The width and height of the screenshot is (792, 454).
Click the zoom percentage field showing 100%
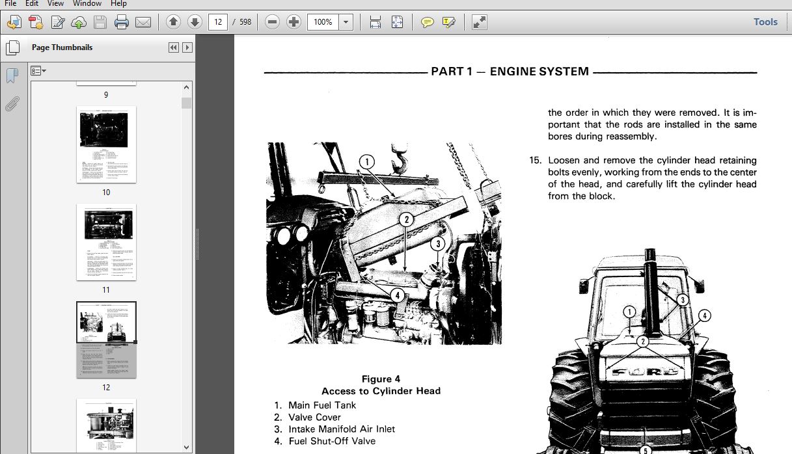tap(323, 22)
